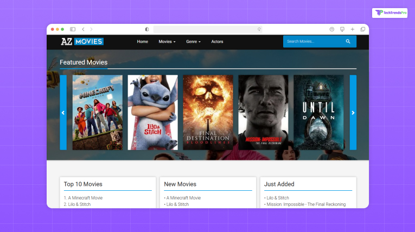Viewport: 415px width, 232px height.
Task: Open the Home nav item
Action: click(142, 42)
